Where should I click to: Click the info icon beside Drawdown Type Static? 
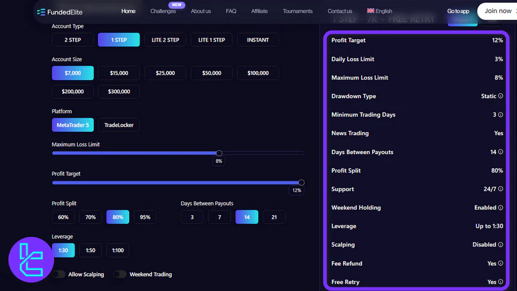coord(501,96)
